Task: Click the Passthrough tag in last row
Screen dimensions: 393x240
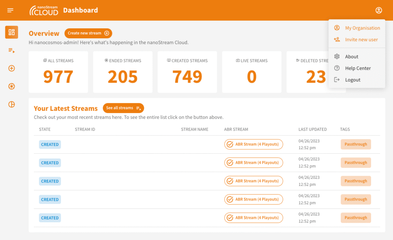Action: 356,218
